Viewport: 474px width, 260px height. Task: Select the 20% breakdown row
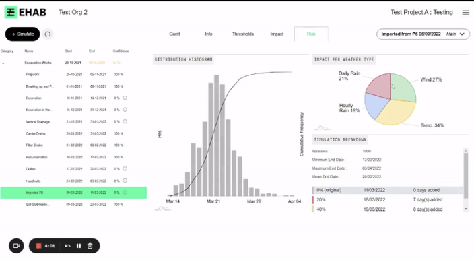388,200
